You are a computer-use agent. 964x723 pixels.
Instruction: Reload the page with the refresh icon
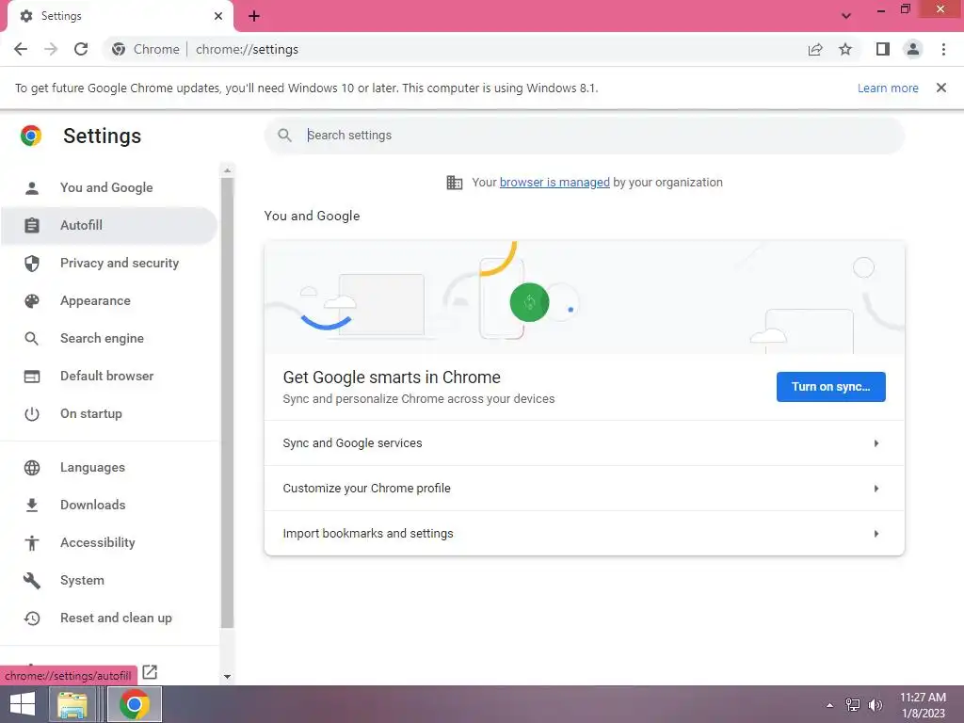click(81, 49)
